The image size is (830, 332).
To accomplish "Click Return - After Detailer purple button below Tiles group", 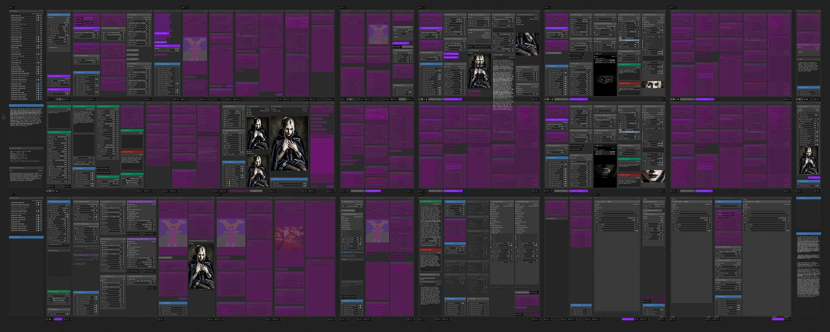I will tap(453, 99).
